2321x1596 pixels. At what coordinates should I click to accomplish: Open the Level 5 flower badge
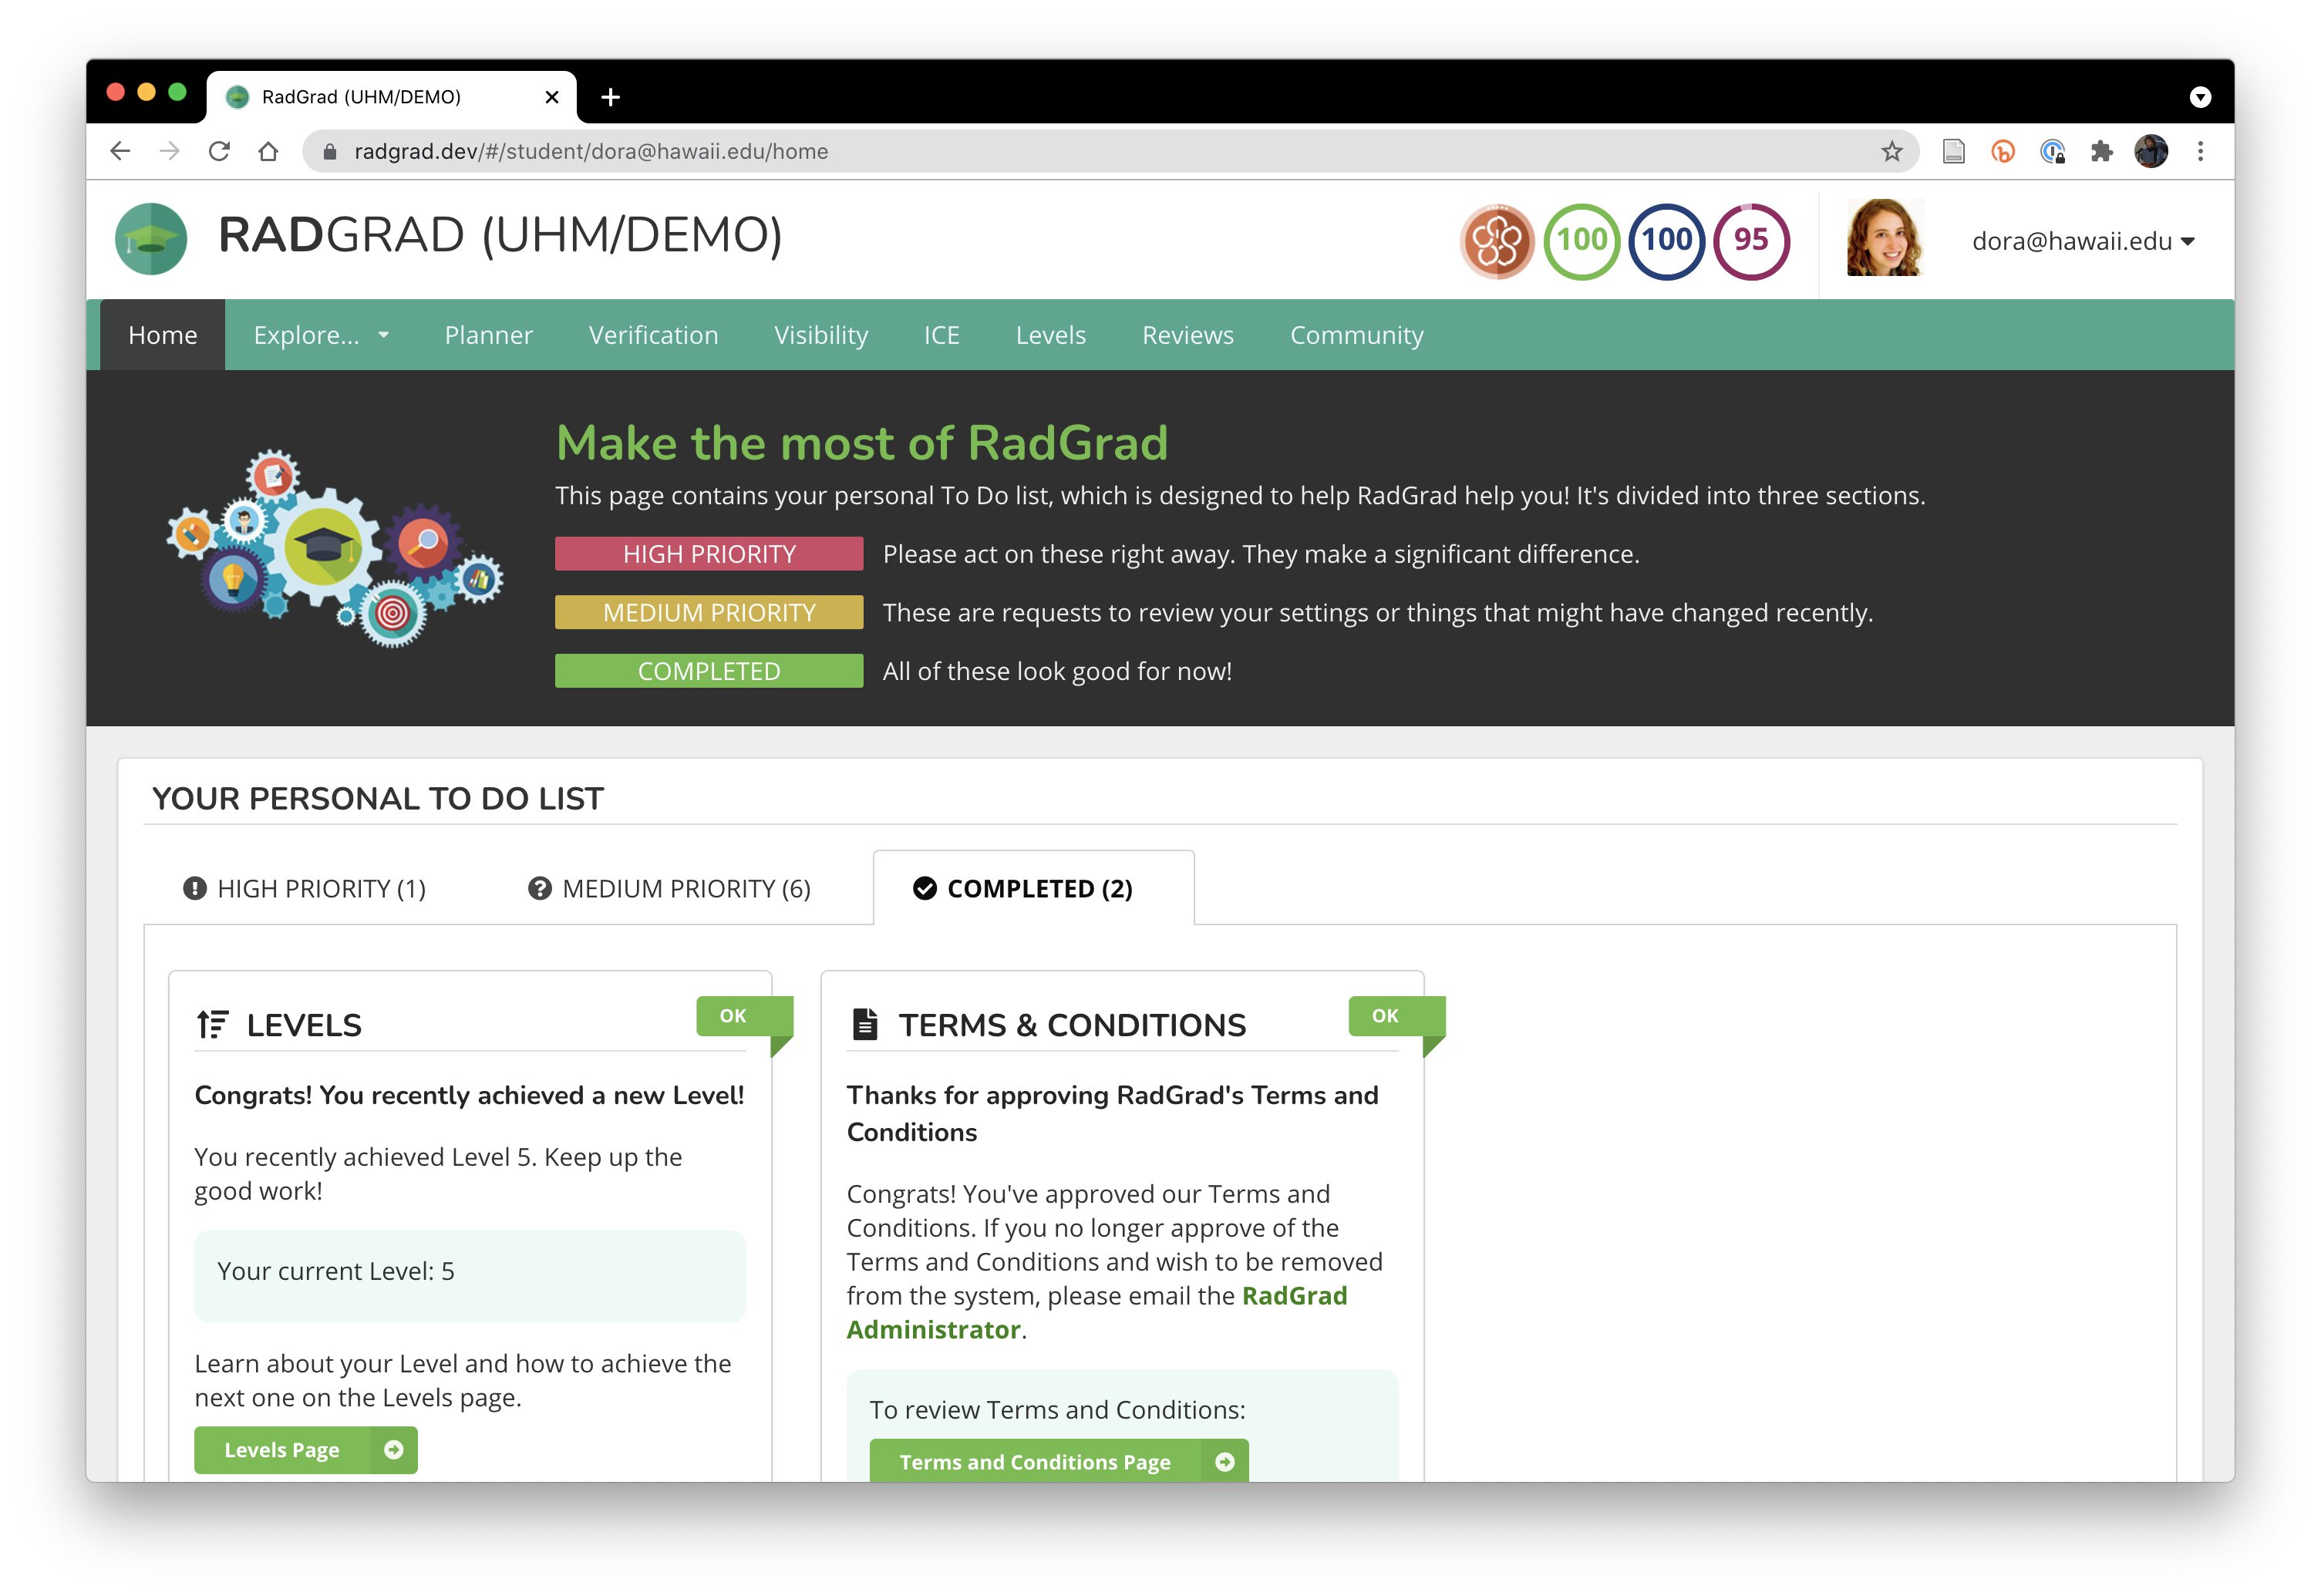tap(1496, 241)
